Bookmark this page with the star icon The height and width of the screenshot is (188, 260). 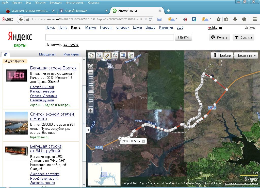[x=219, y=19]
